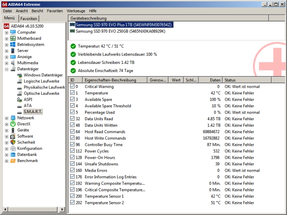Expand the Benchmark tree node
The height and width of the screenshot is (215, 287).
7,161
